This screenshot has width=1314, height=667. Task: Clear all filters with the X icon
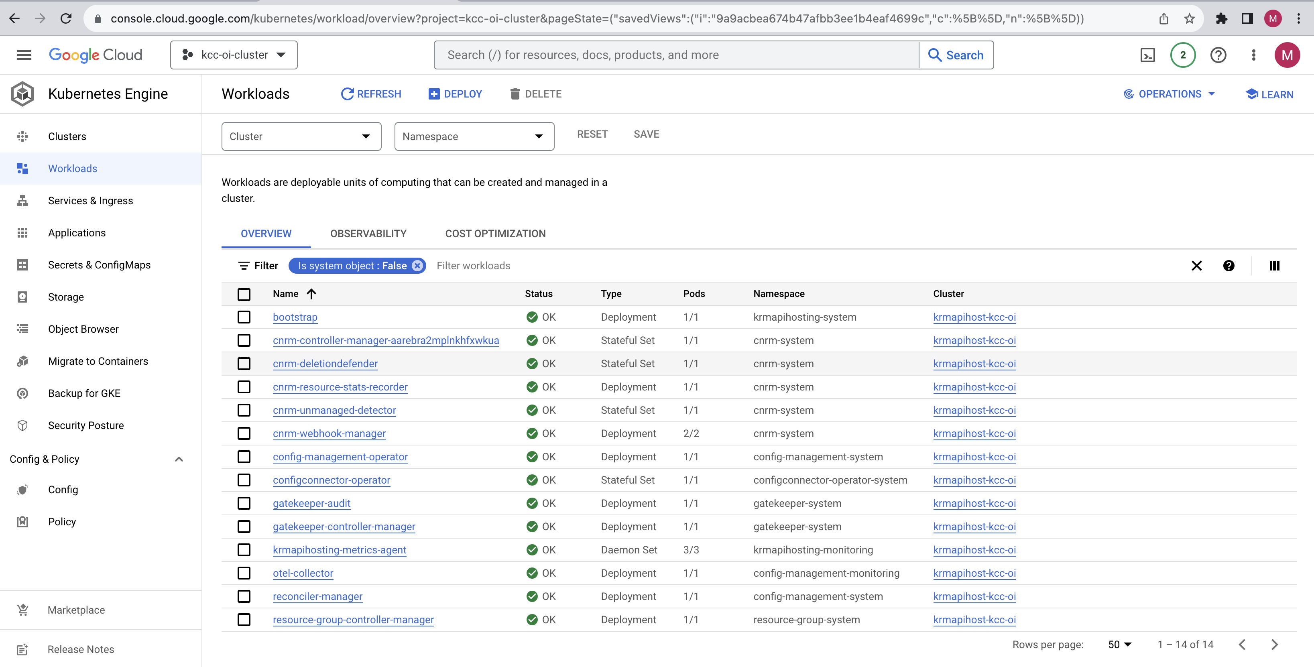coord(1197,266)
